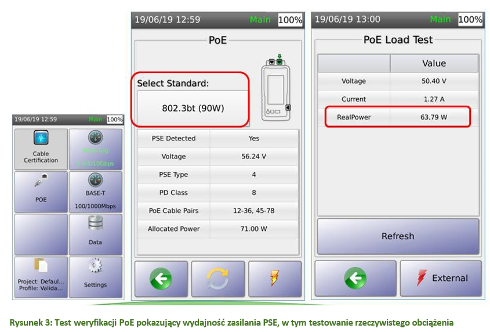The height and width of the screenshot is (332, 490).
Task: Tap the PoE screen's yellow circular refresh arrows
Action: click(x=218, y=279)
